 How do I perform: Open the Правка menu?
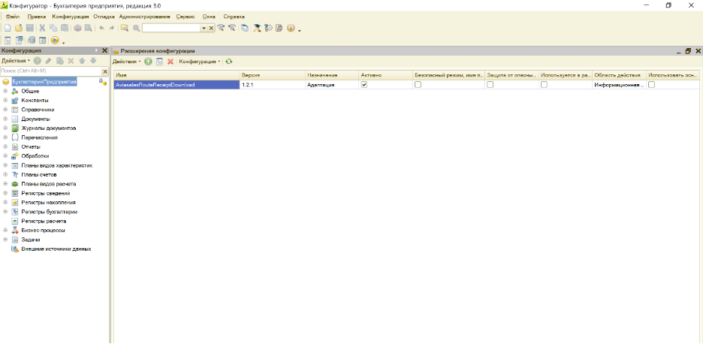[36, 16]
